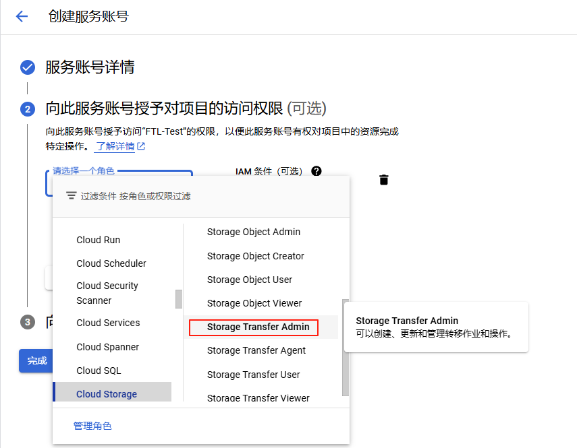Open the 管理角色 link
The image size is (577, 448).
coord(92,426)
